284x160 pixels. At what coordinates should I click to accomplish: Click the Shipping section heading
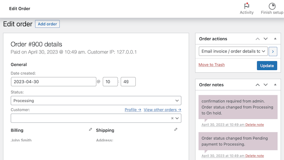click(105, 130)
